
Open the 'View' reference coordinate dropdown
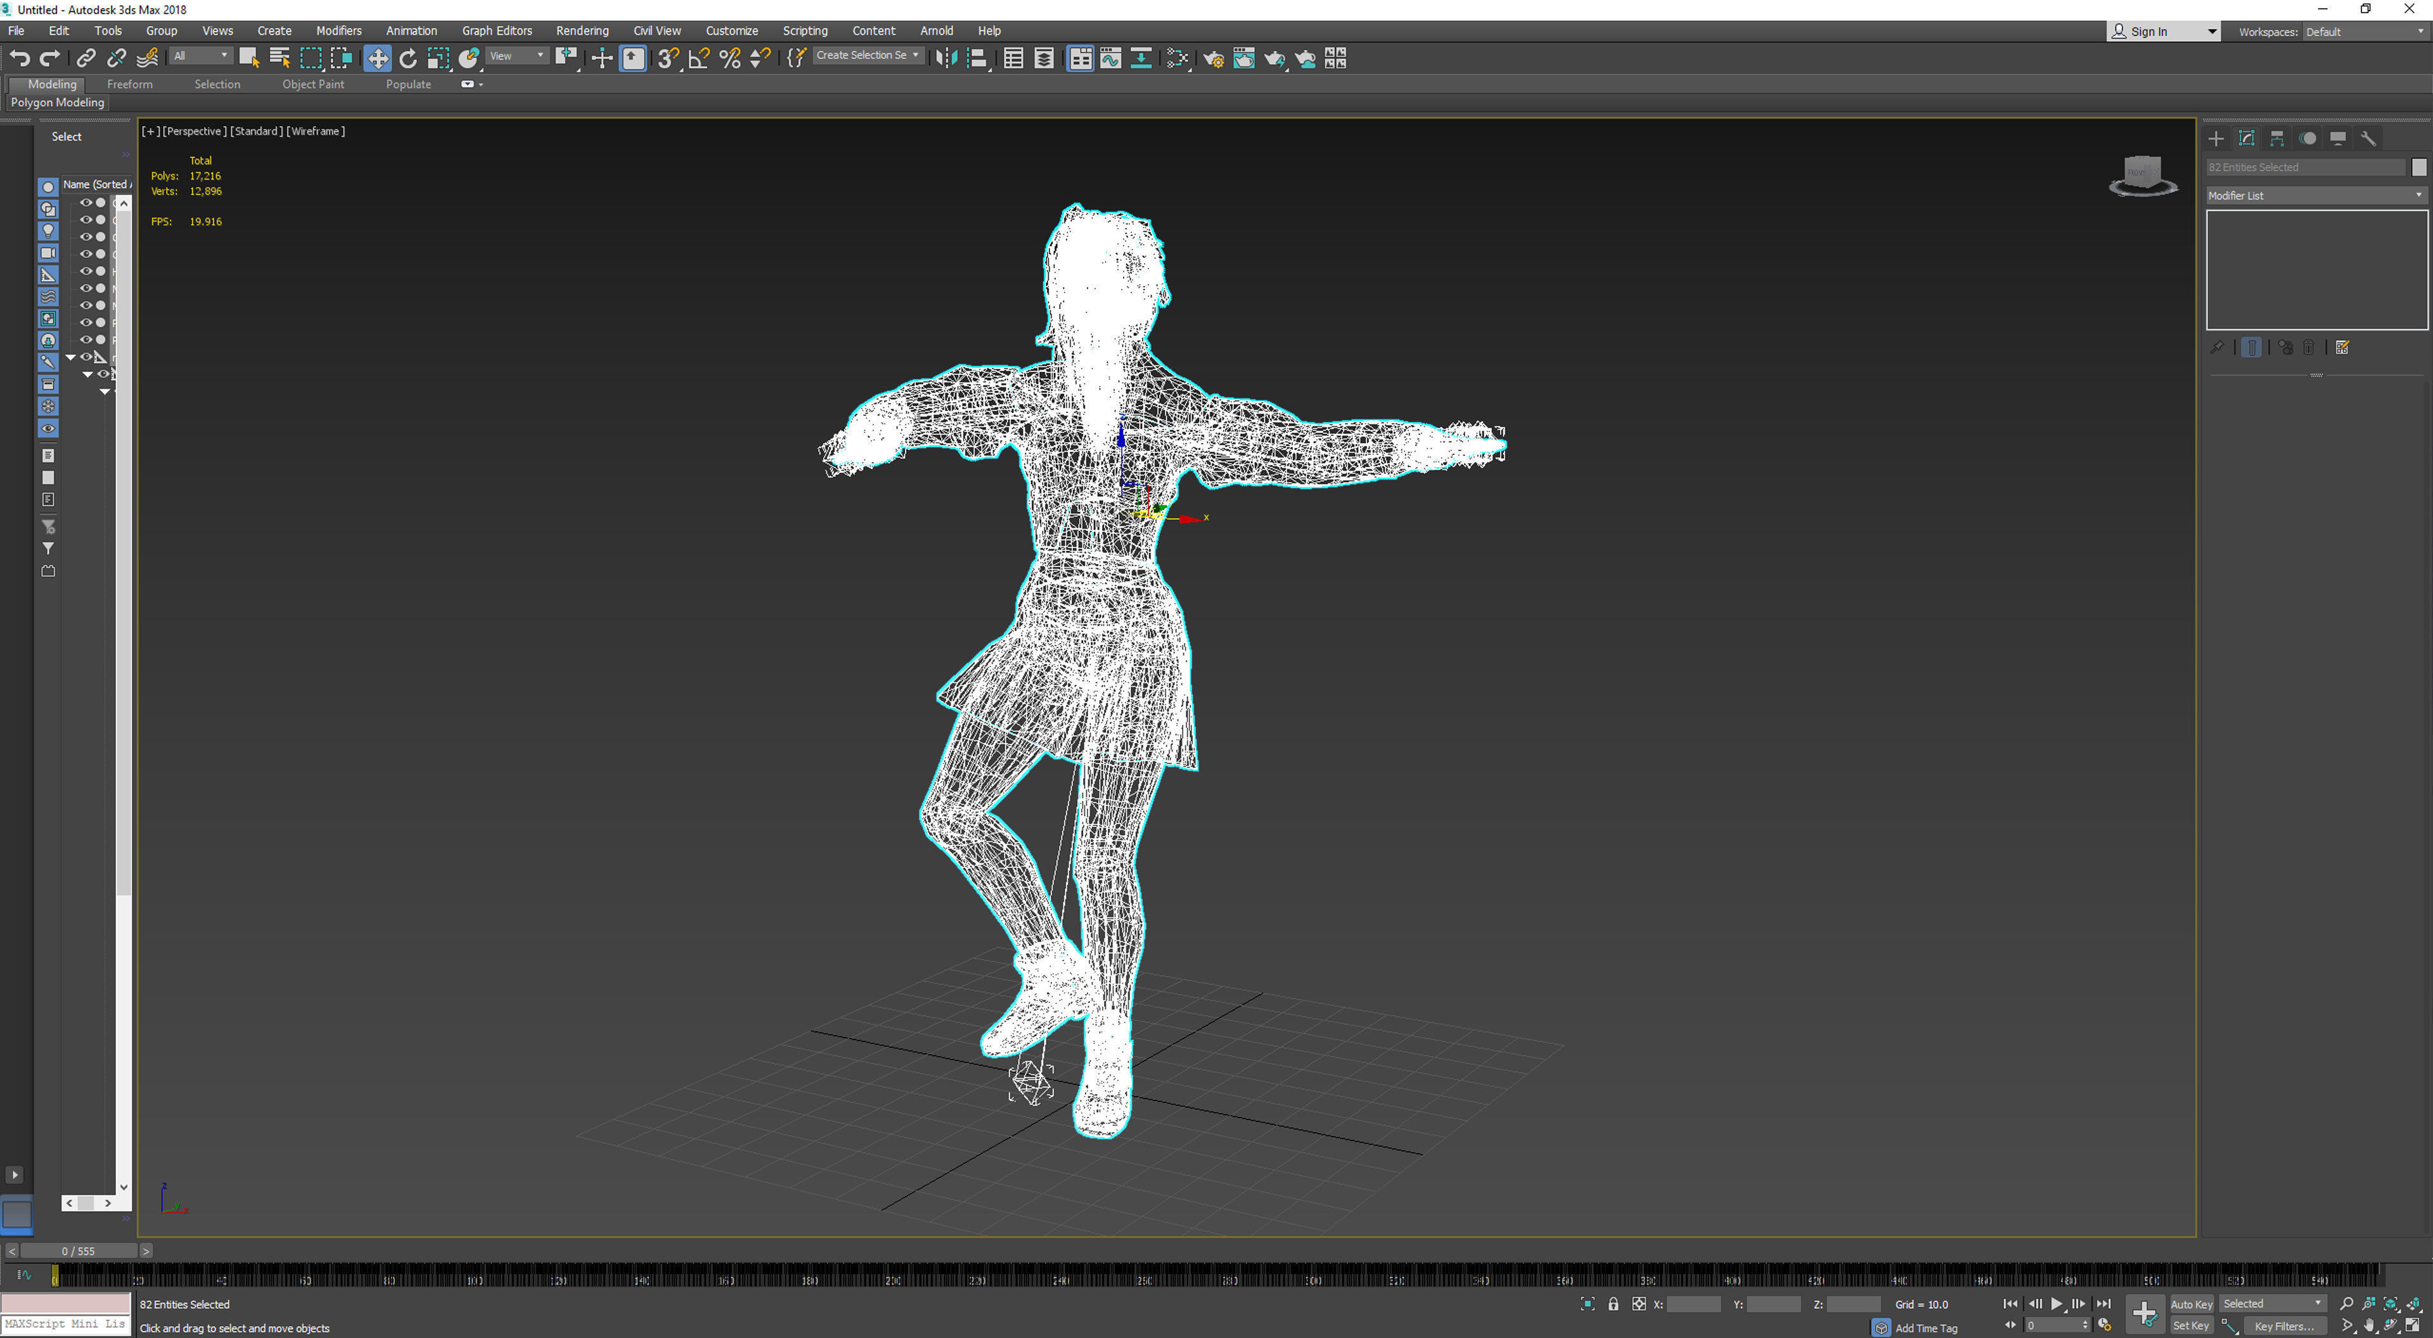(517, 56)
